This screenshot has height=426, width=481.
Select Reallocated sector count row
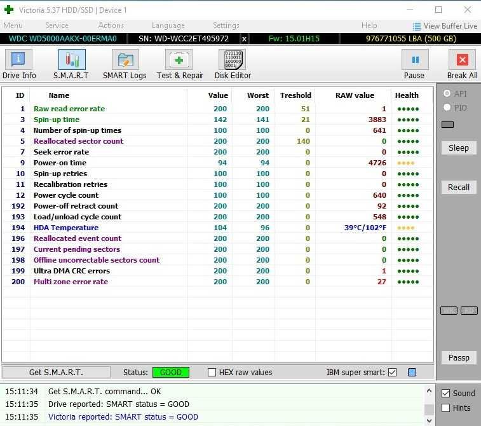click(217, 141)
